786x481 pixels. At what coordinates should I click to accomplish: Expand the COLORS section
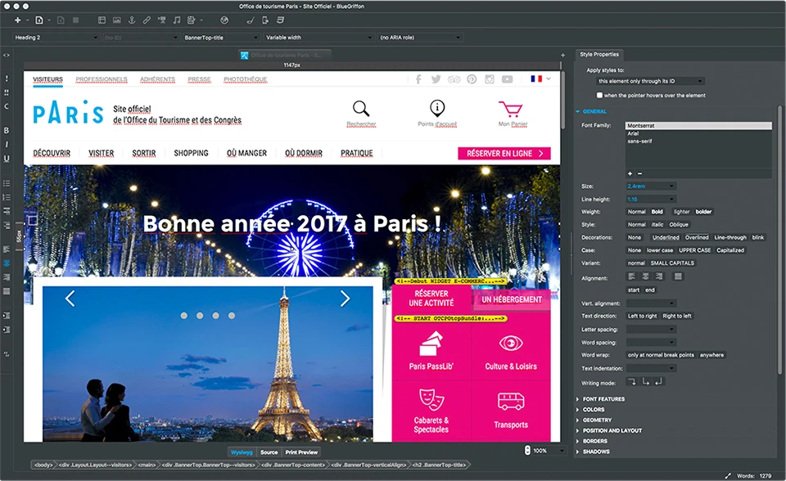tap(594, 410)
